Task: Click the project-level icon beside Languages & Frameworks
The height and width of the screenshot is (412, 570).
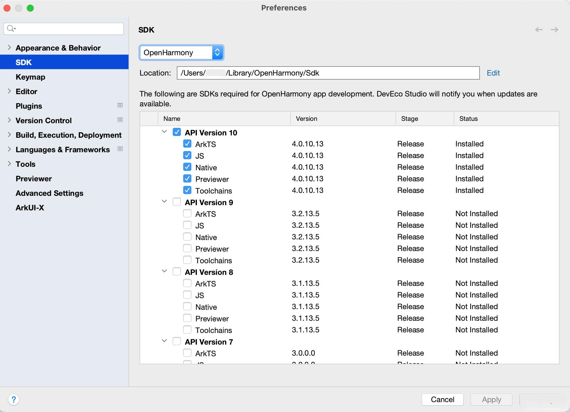Action: click(120, 149)
